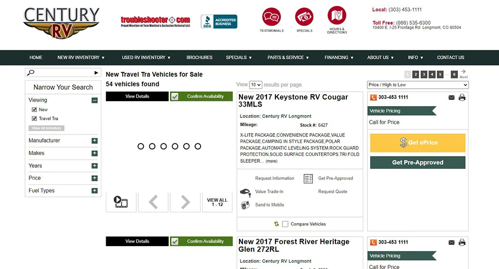
Task: Click the Get Pre-Approved form icon
Action: pos(308,179)
